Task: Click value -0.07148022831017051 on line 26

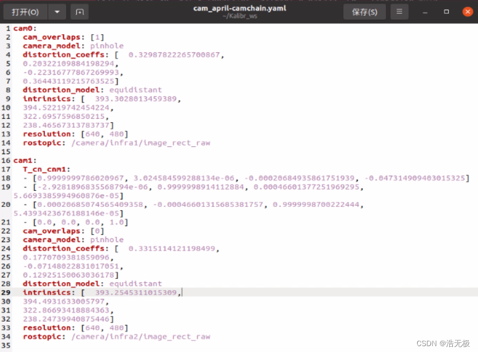Action: coord(71,267)
